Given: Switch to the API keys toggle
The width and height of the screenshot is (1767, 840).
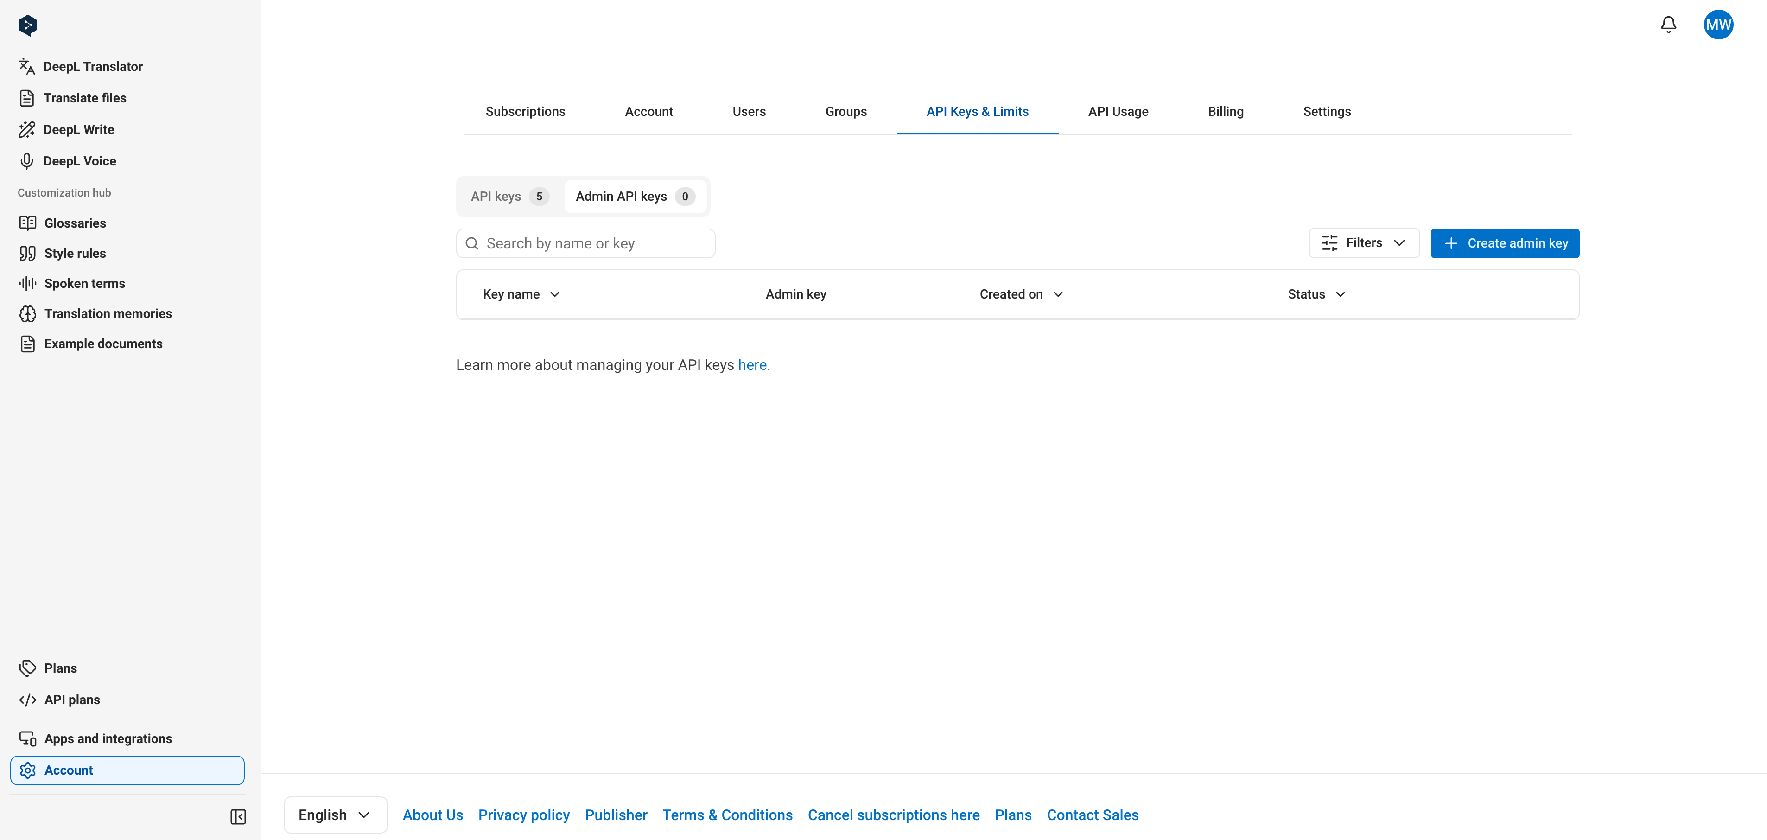Looking at the screenshot, I should 510,196.
